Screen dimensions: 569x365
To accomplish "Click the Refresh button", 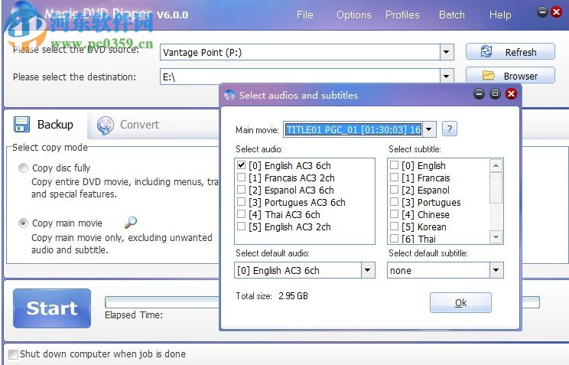I will coord(510,51).
